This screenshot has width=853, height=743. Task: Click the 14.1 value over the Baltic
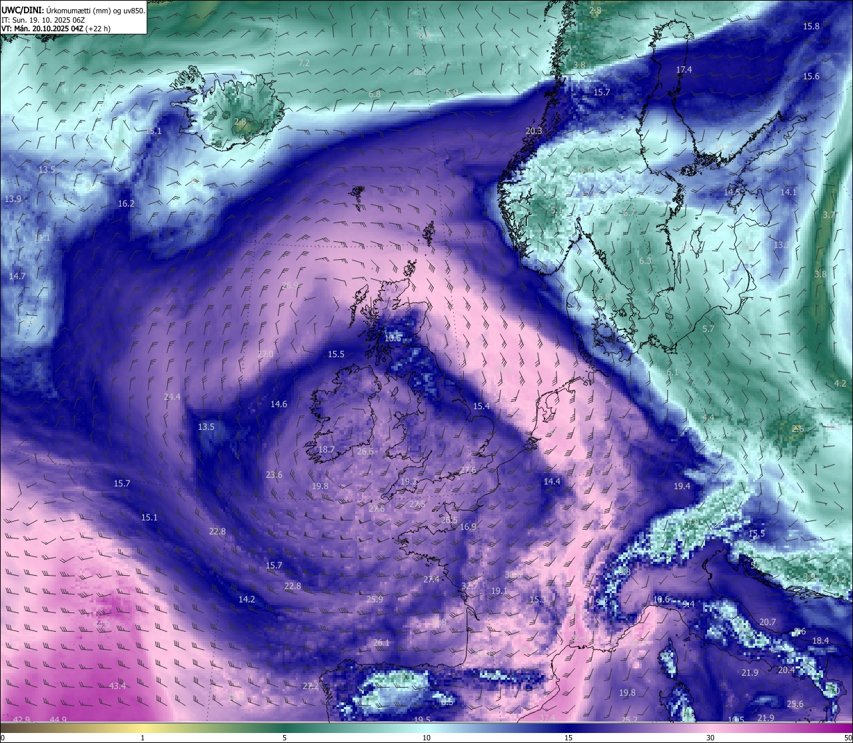(x=788, y=193)
